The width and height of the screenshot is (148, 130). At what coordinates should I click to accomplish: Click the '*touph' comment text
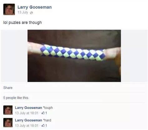coord(48,108)
